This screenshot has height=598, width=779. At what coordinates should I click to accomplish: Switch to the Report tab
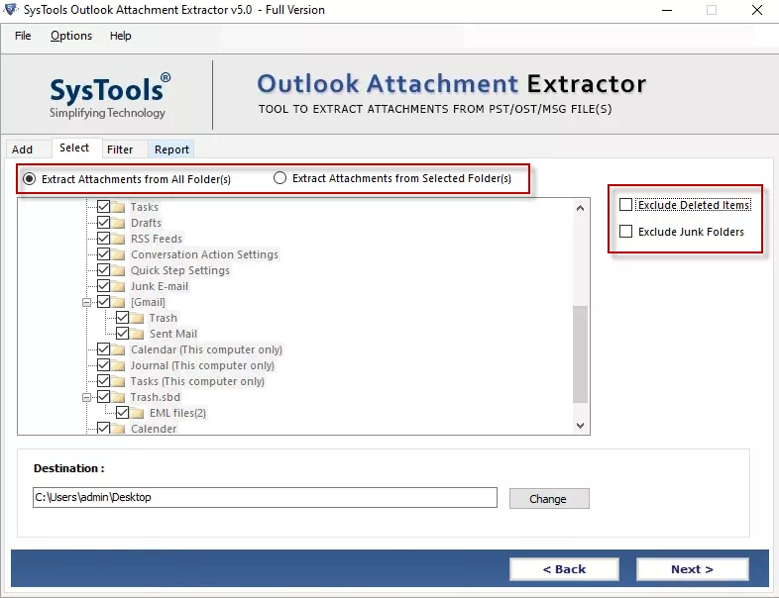pos(171,149)
